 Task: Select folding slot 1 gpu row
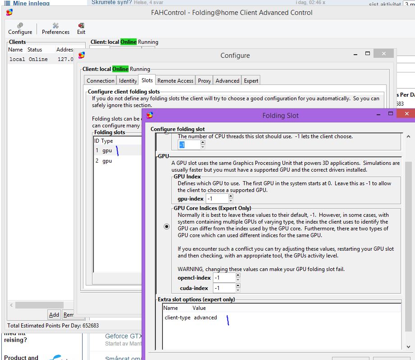click(x=118, y=150)
